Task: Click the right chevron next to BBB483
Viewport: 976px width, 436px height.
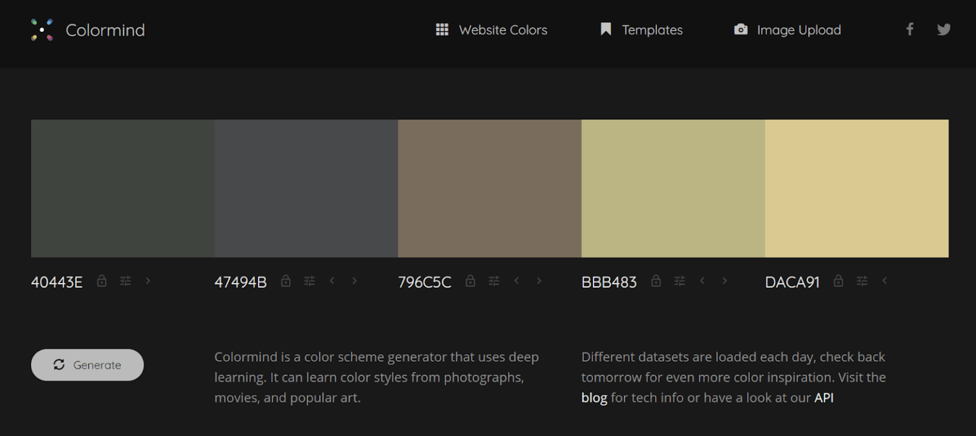Action: click(x=725, y=280)
